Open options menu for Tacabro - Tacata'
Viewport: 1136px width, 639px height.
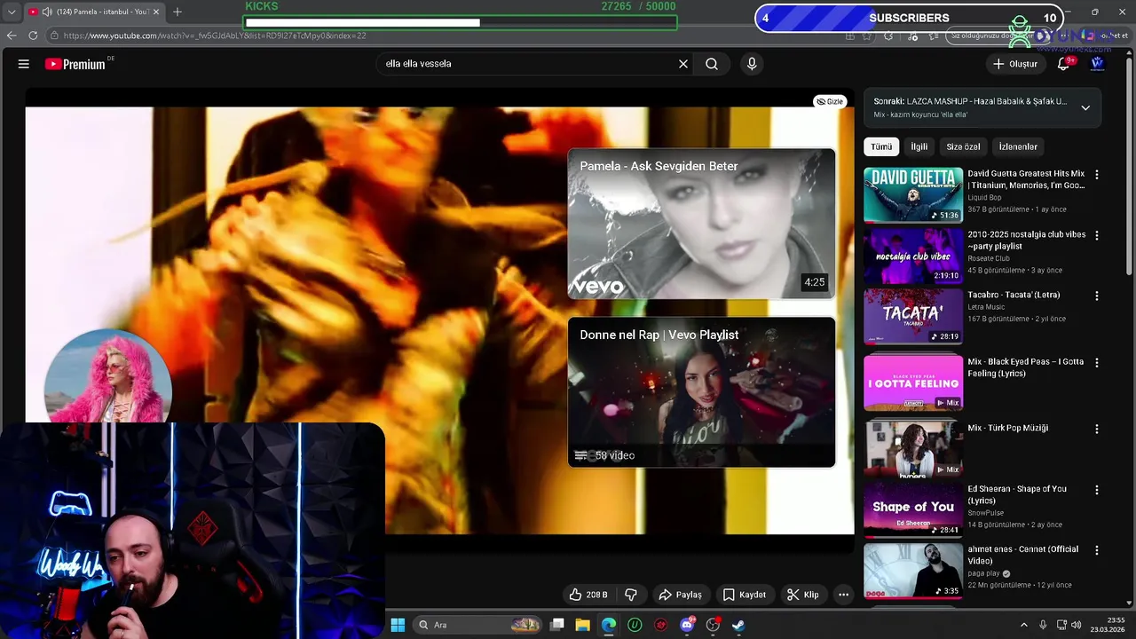pyautogui.click(x=1097, y=296)
